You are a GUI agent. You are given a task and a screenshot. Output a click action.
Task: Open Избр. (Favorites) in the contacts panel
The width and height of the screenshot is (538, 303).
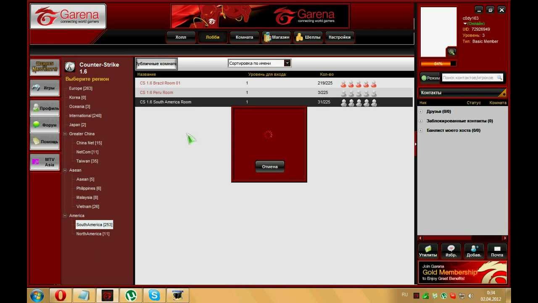click(451, 251)
